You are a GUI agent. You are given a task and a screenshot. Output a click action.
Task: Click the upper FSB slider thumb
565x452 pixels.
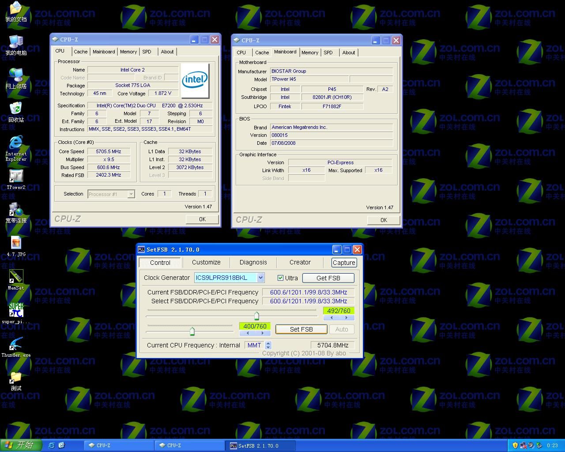coord(256,316)
